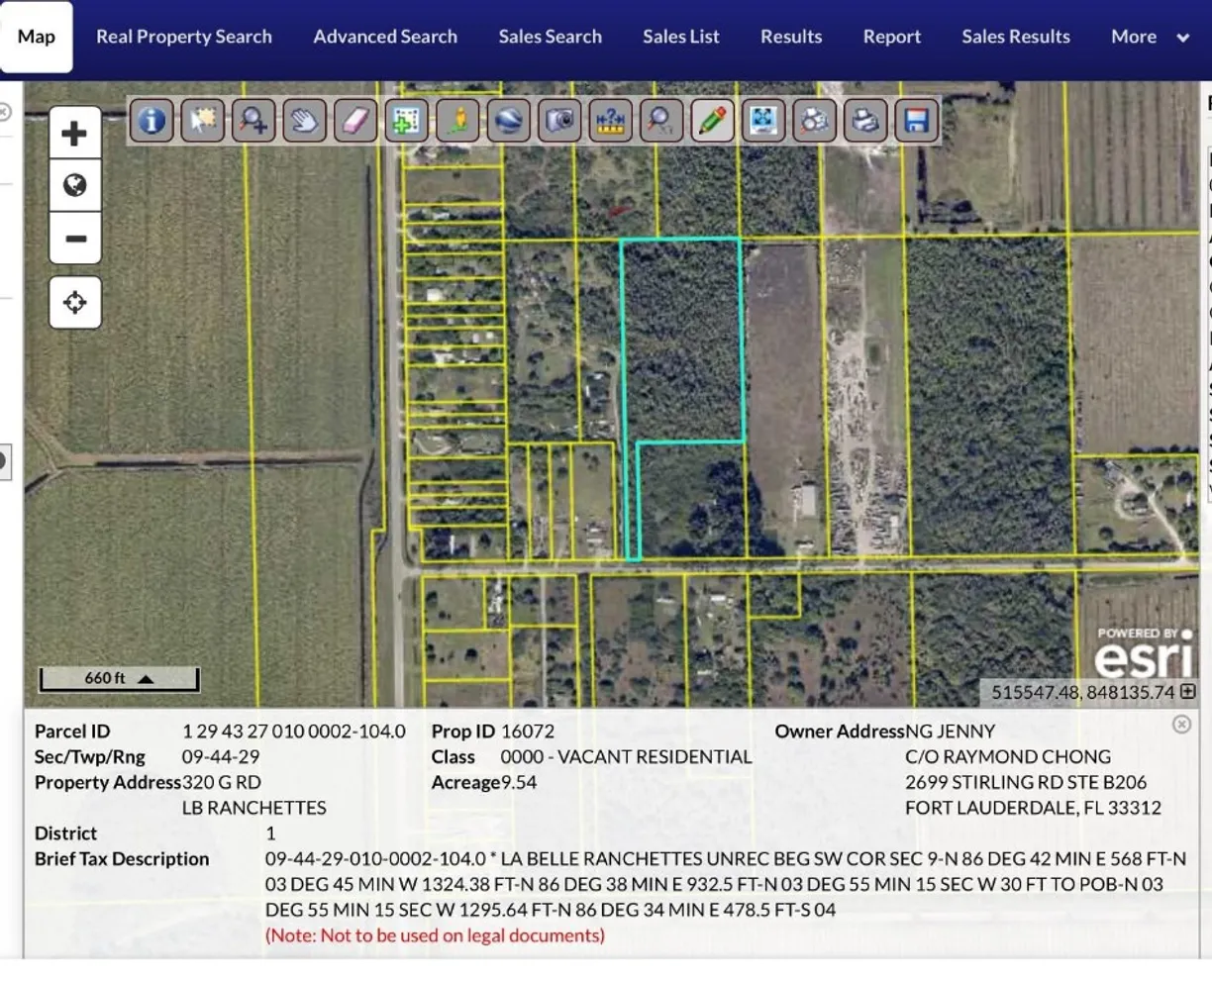Select the Measure distance tool
Screen dimensions: 1212x981
(611, 121)
